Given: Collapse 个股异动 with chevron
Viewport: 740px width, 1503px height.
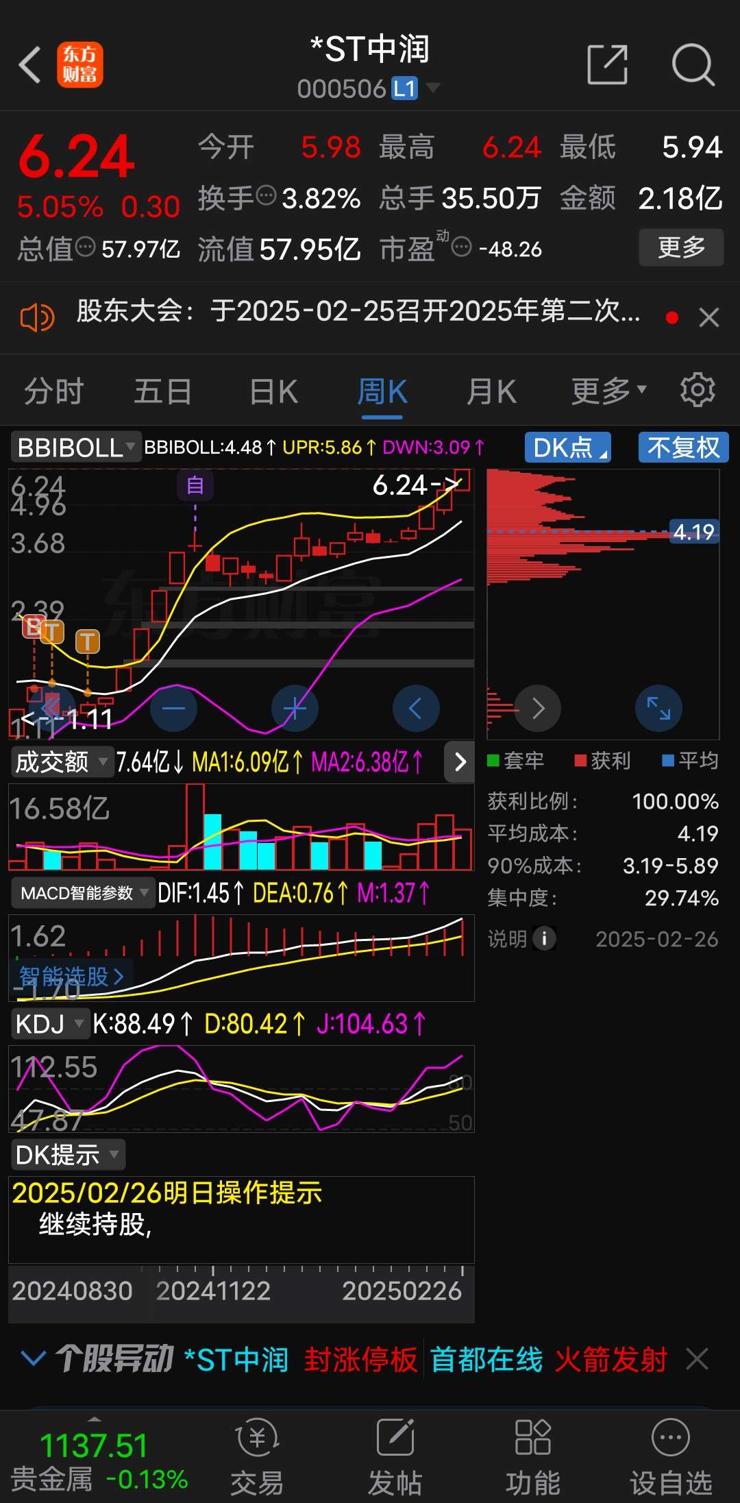Looking at the screenshot, I should tap(33, 1358).
